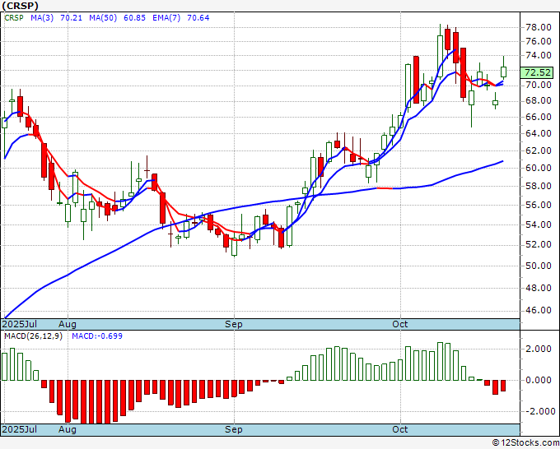Select the 50.00 price axis label

pyautogui.click(x=539, y=266)
